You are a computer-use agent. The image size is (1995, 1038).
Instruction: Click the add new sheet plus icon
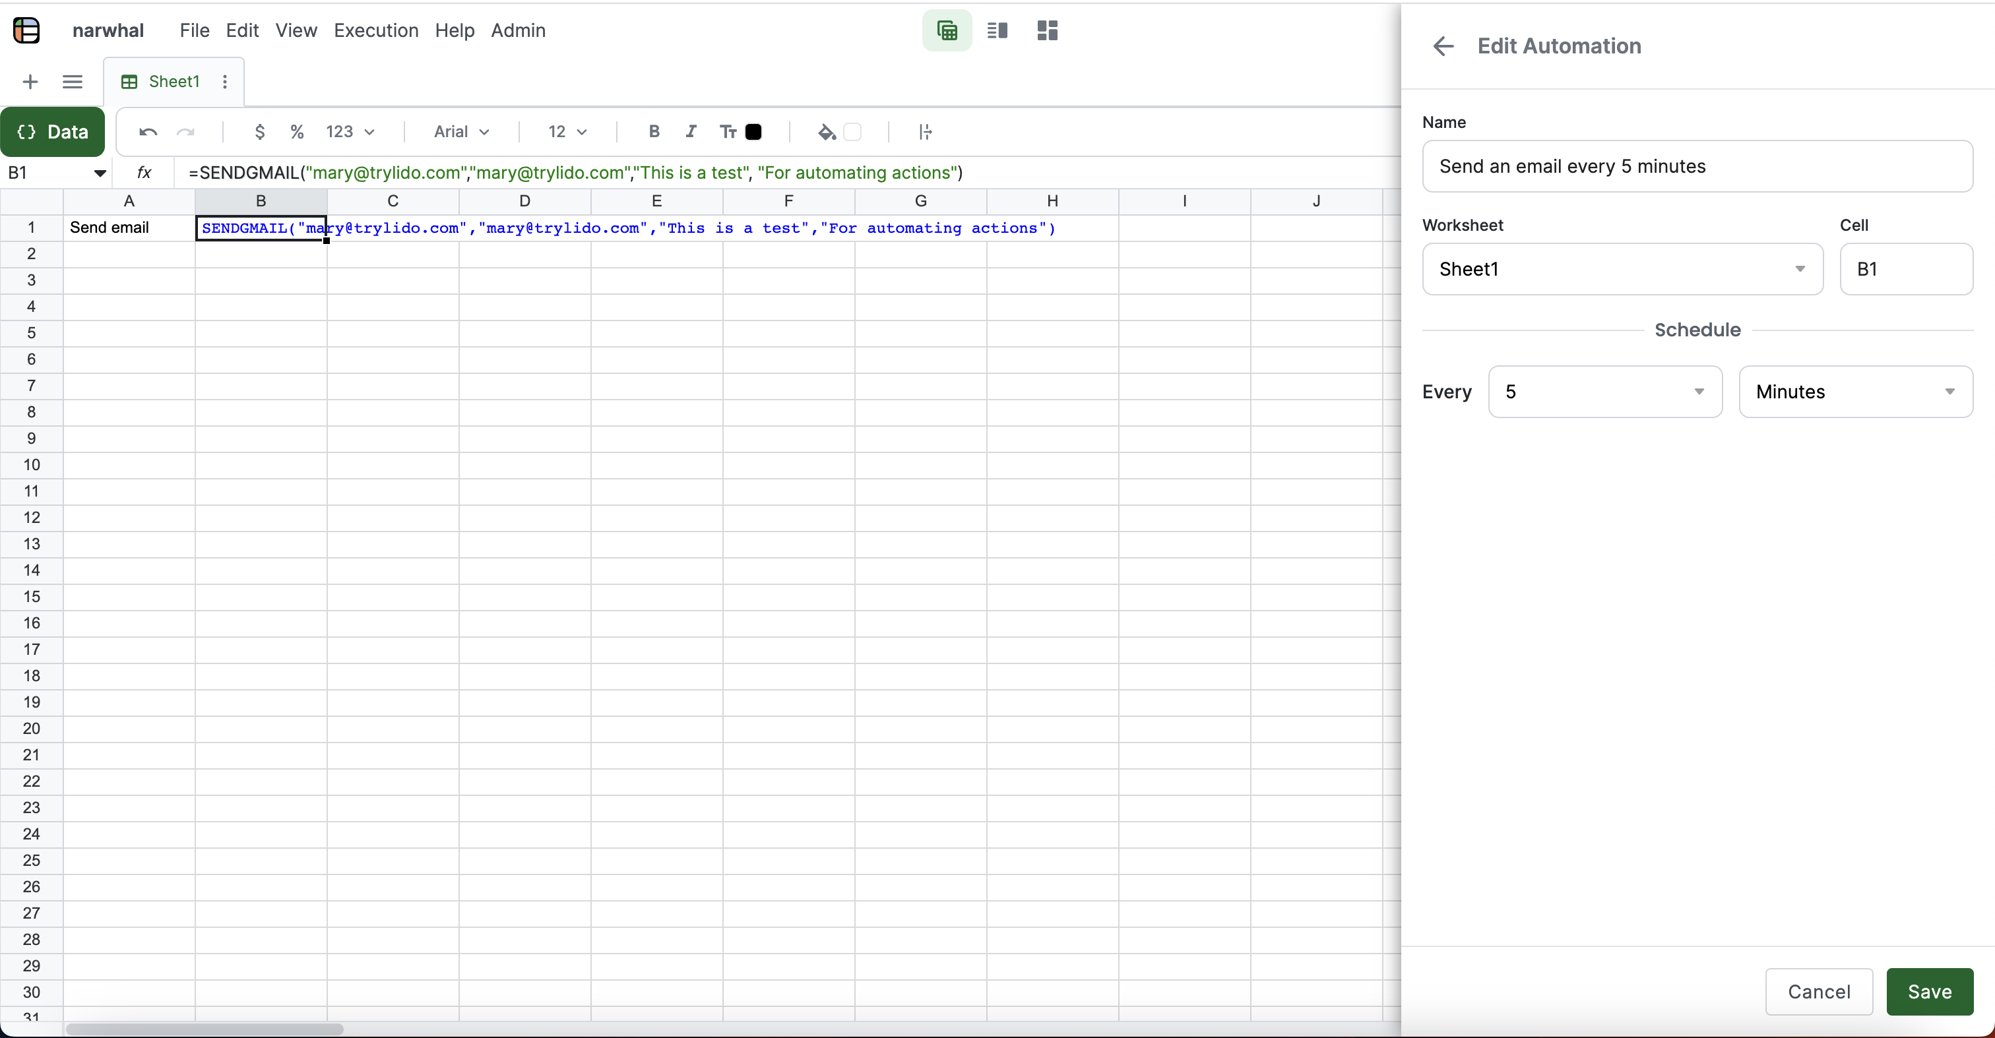(x=30, y=82)
